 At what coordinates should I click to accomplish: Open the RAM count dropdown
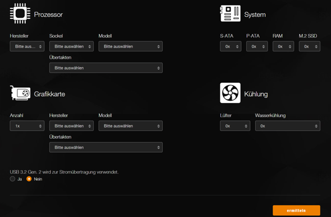pos(283,46)
